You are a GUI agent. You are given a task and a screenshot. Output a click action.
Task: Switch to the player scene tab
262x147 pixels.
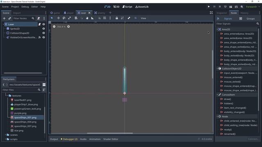pos(69,13)
